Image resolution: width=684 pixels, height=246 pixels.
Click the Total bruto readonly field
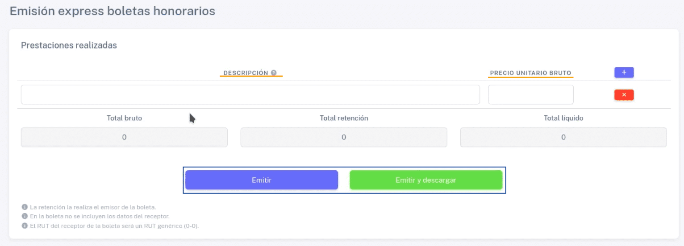click(x=124, y=137)
